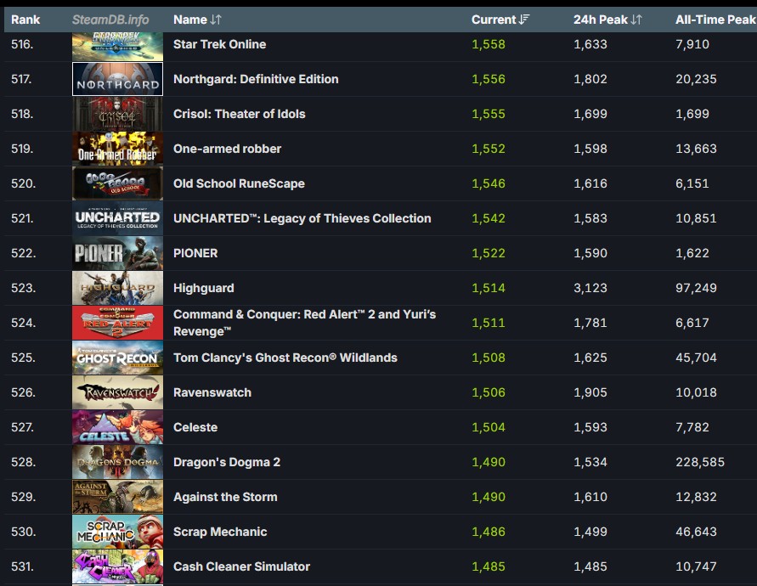Open Celeste game thumbnail image

click(x=117, y=427)
